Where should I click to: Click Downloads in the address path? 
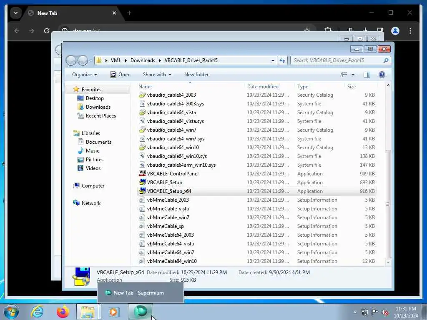click(143, 60)
